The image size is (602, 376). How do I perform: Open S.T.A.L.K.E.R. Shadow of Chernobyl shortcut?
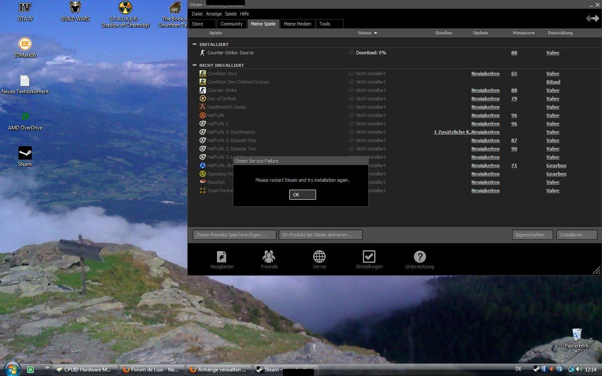click(x=125, y=14)
